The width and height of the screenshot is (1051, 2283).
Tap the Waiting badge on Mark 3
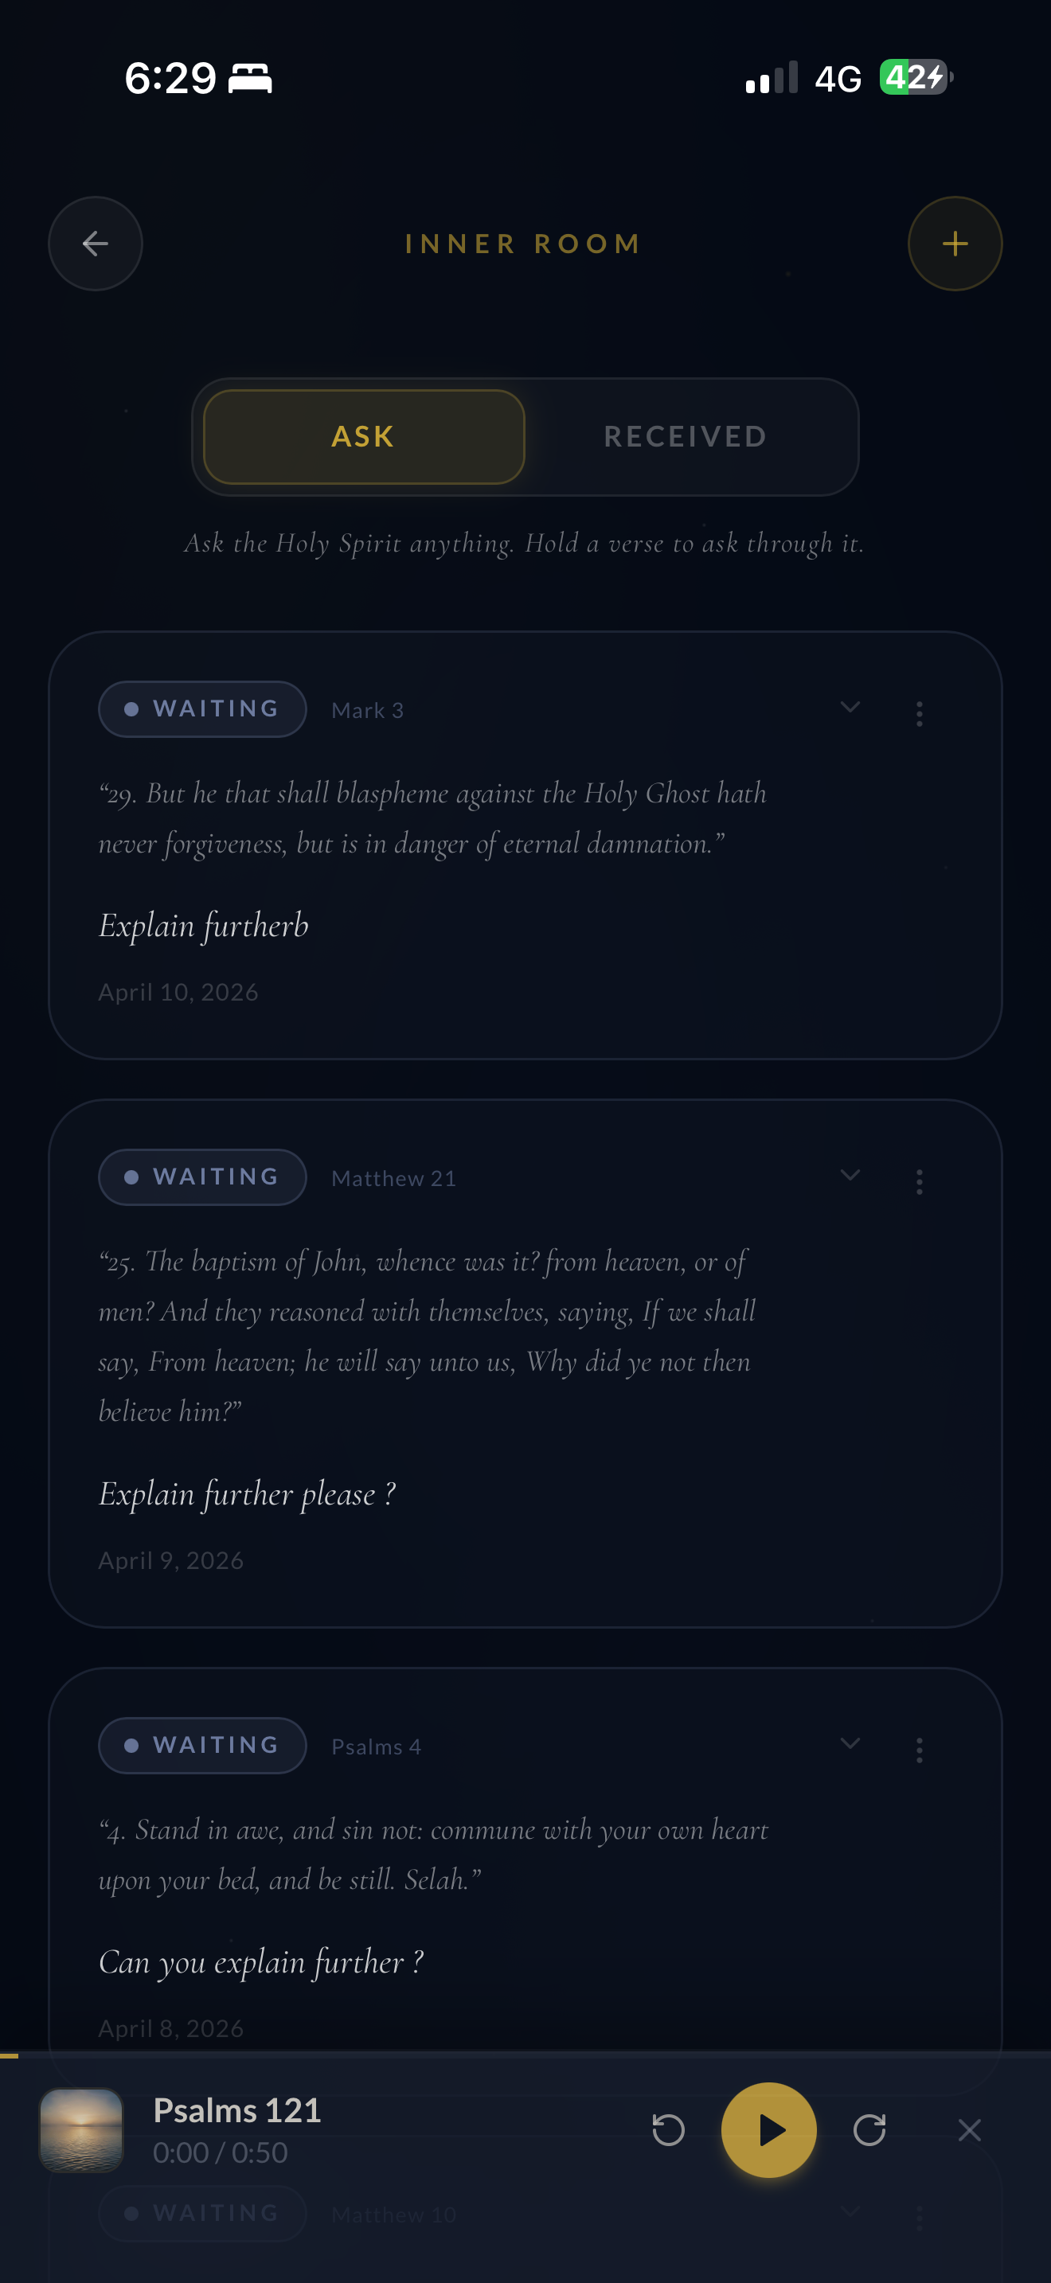[203, 709]
